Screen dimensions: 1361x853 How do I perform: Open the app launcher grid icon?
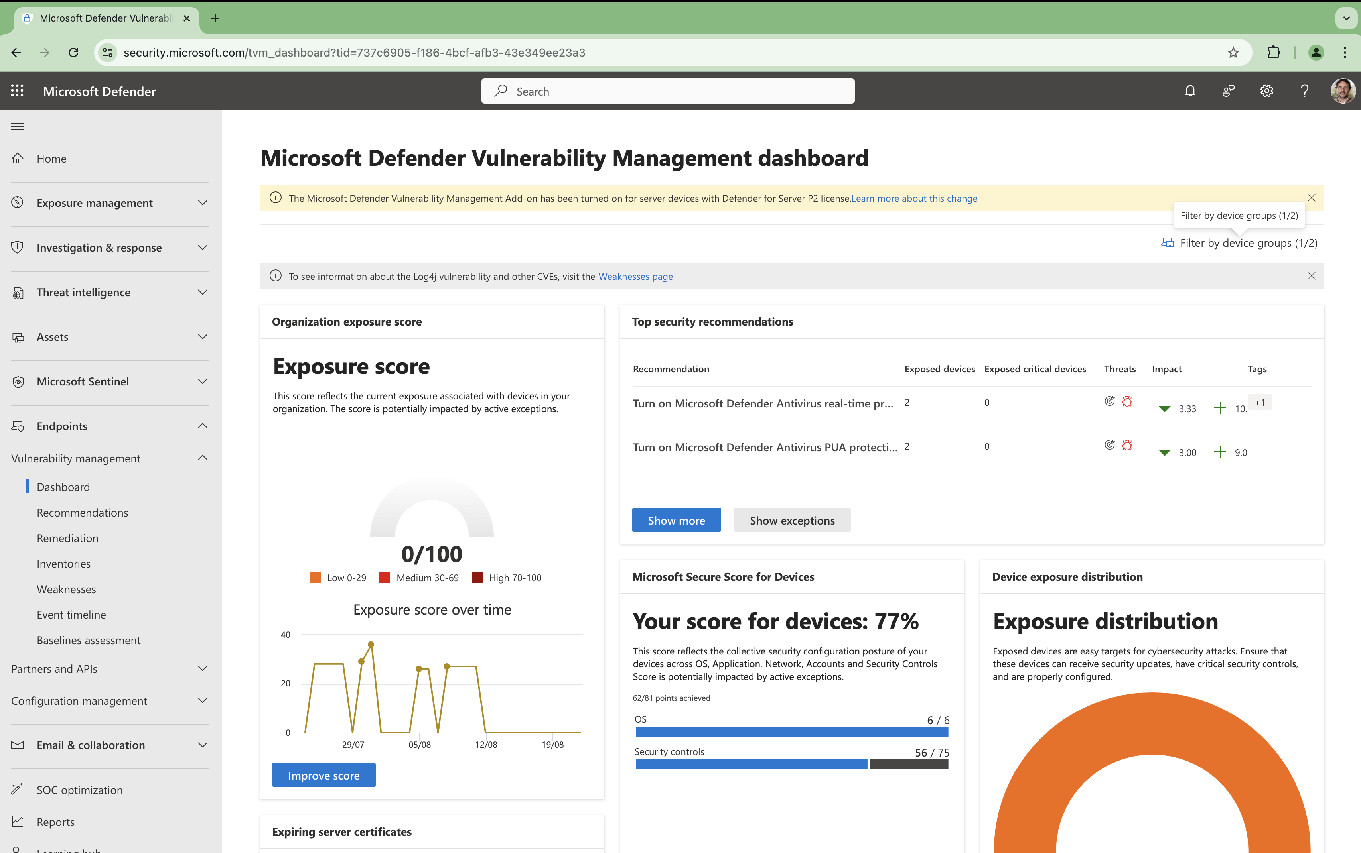tap(18, 91)
